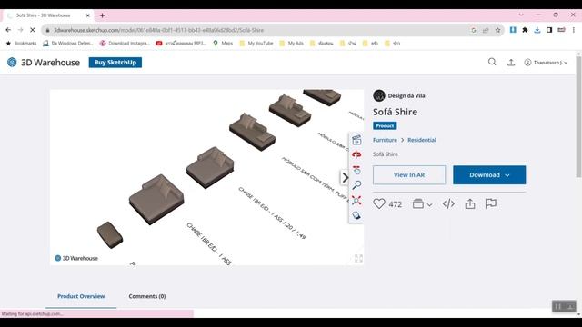Click the upload model icon in header

click(x=511, y=63)
